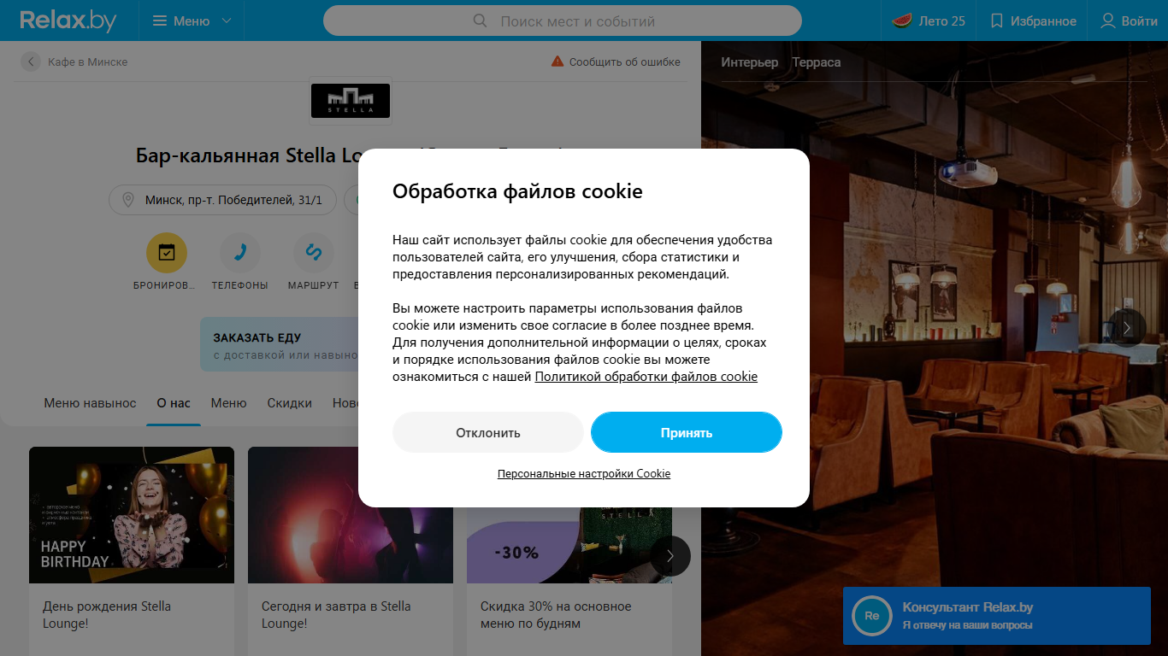Image resolution: width=1168 pixels, height=656 pixels.
Task: Click promo carousel next arrow
Action: point(670,556)
